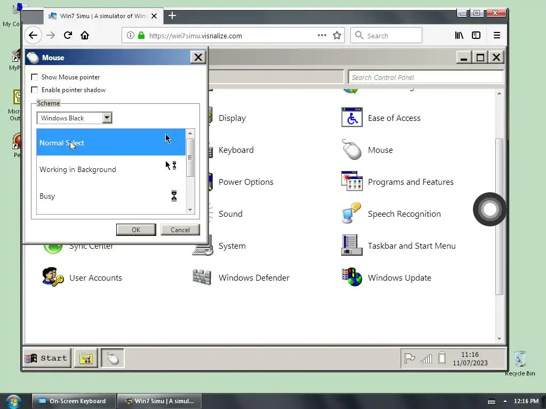Image resolution: width=546 pixels, height=409 pixels.
Task: Click the pointer list scrollbar thumb
Action: 190,158
